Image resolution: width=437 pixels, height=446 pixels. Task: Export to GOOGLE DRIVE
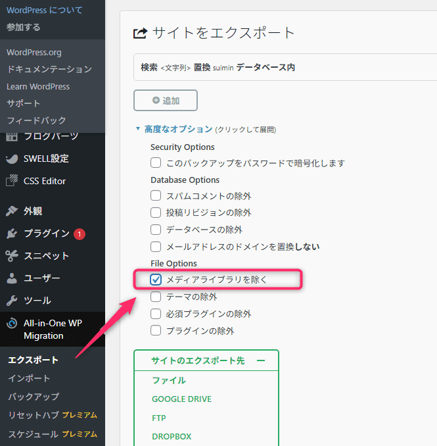coord(182,399)
